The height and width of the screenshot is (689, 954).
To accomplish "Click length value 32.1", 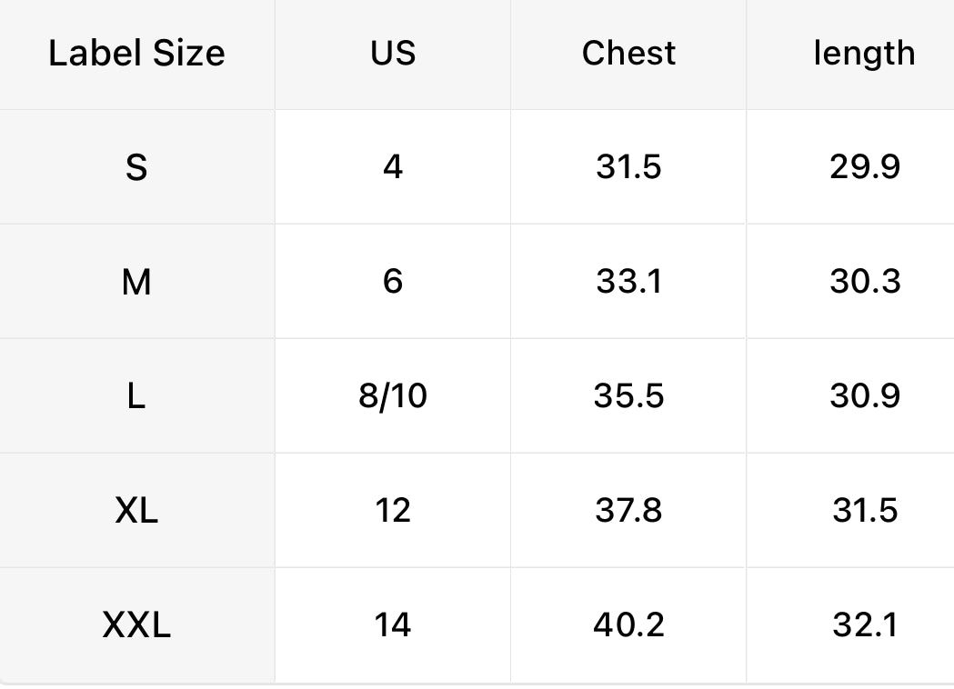I will tap(865, 625).
